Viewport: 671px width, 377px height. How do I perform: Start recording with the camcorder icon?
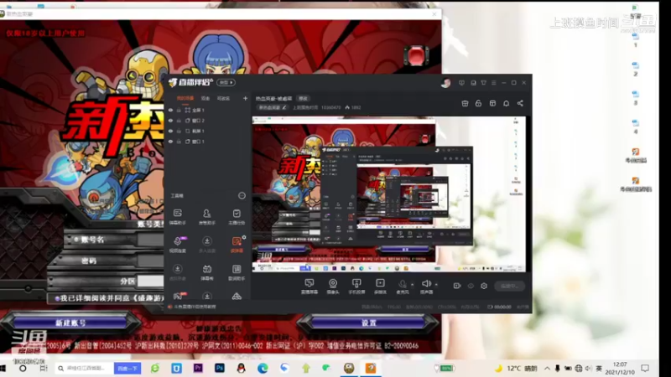(x=456, y=286)
